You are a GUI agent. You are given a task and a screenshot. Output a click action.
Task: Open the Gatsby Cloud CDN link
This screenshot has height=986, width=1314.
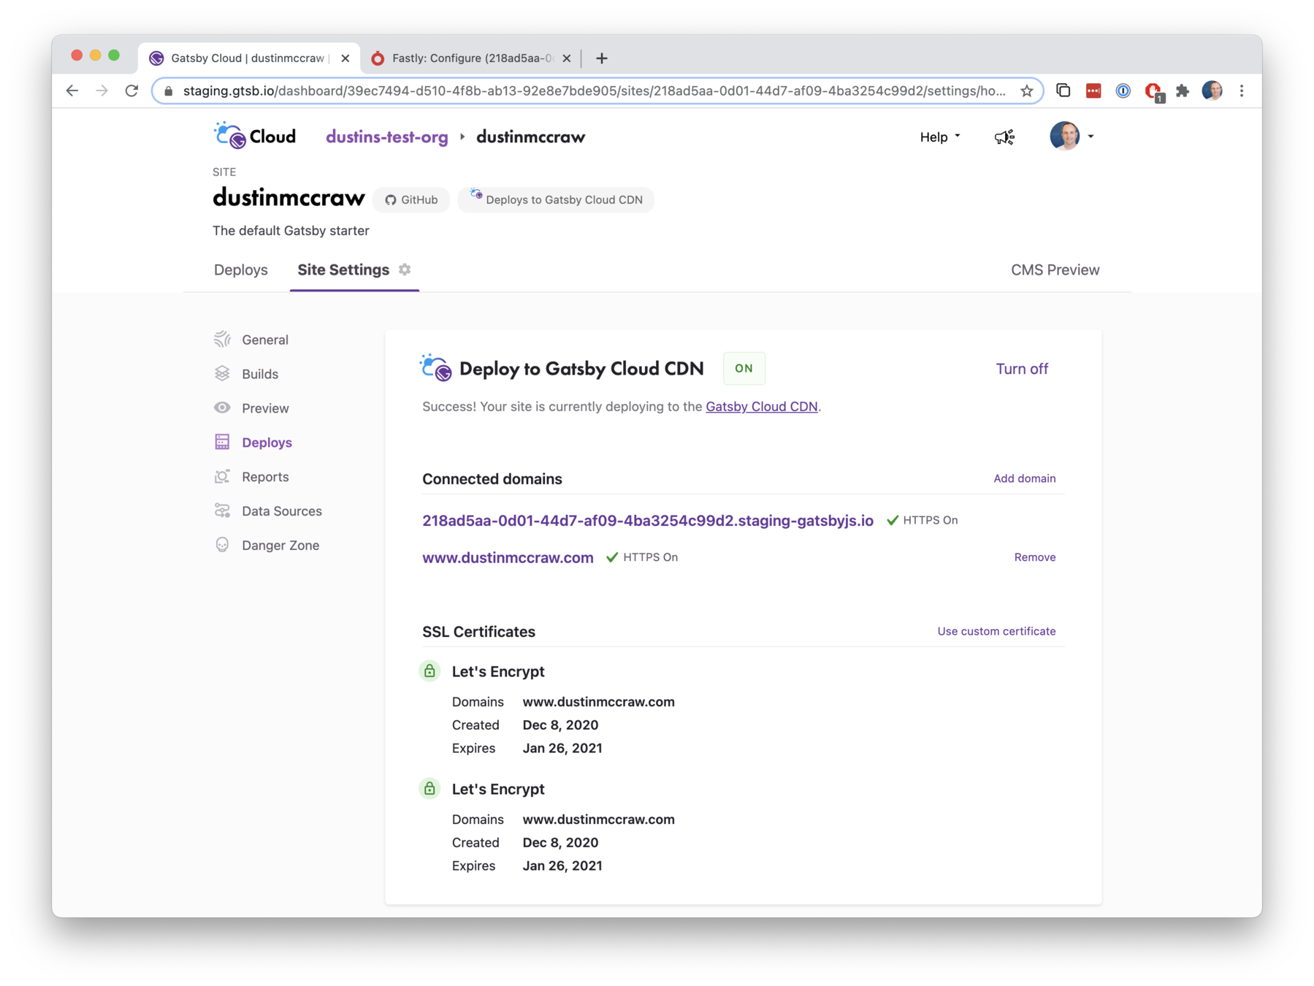(761, 407)
